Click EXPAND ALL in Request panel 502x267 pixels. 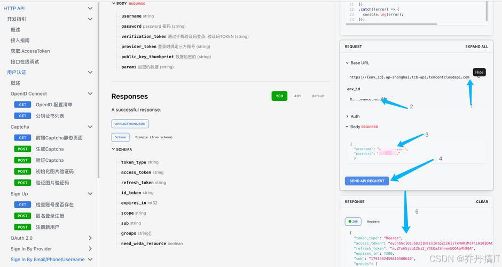pyautogui.click(x=477, y=46)
